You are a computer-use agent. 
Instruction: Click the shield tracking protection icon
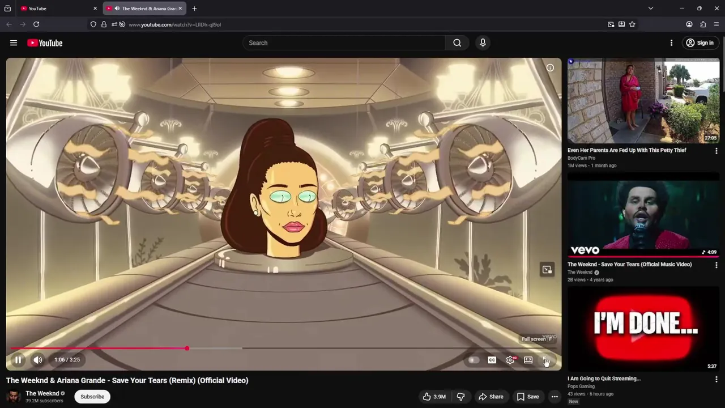click(x=93, y=24)
